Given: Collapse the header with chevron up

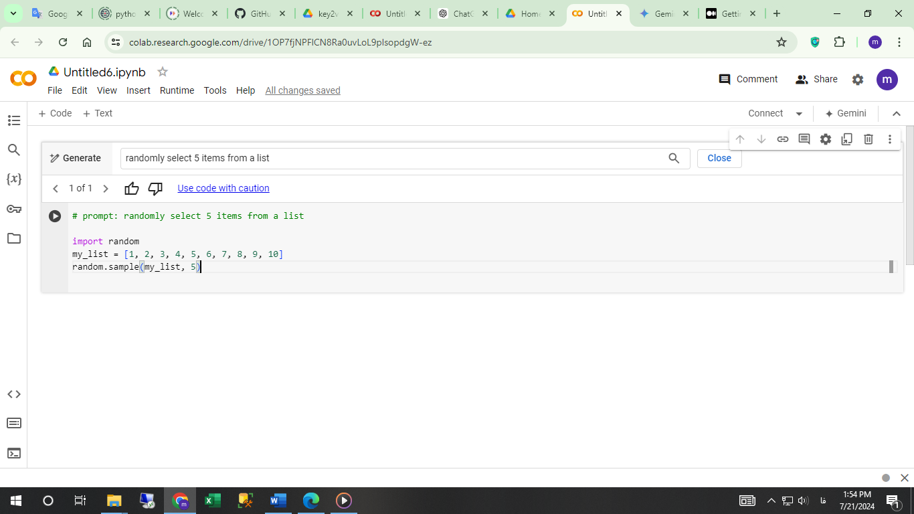Looking at the screenshot, I should point(897,114).
